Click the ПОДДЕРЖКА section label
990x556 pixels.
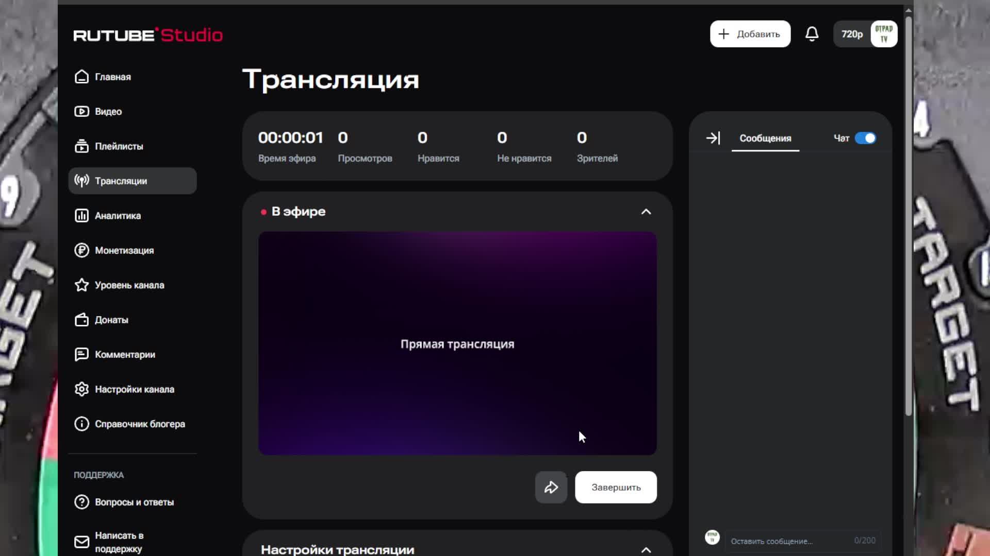click(98, 475)
